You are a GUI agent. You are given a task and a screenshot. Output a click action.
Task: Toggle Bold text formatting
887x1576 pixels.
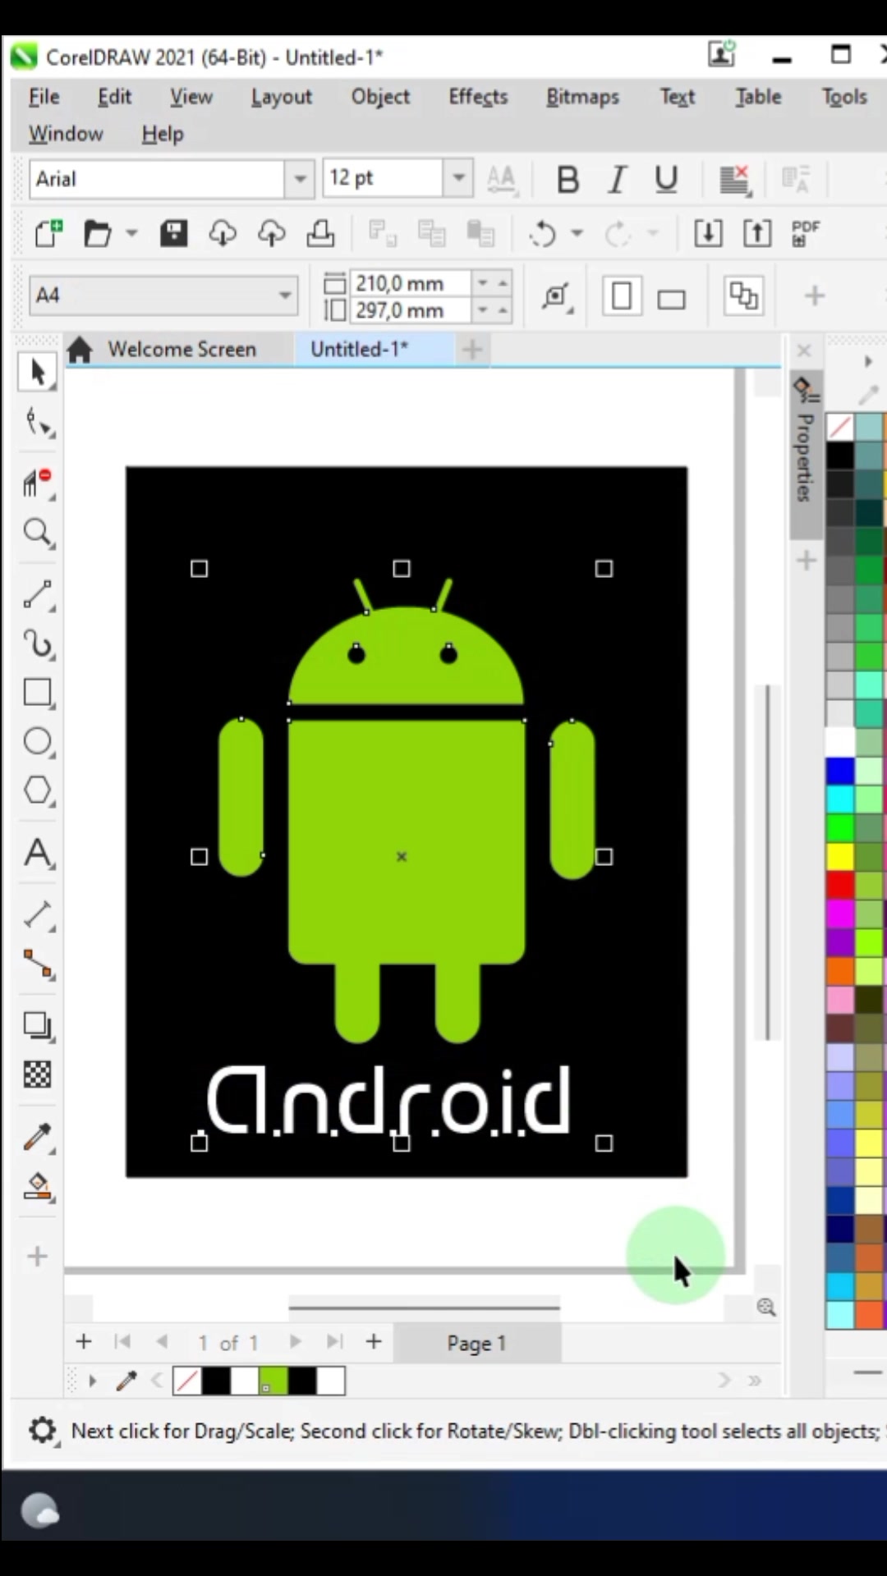[x=568, y=179]
